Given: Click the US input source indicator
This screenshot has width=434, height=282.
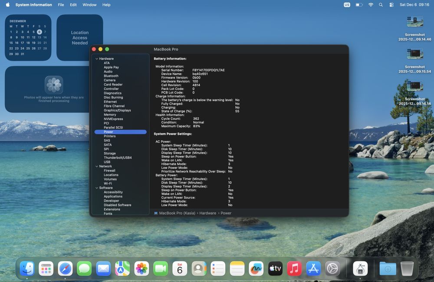Looking at the screenshot, I should coord(347,5).
